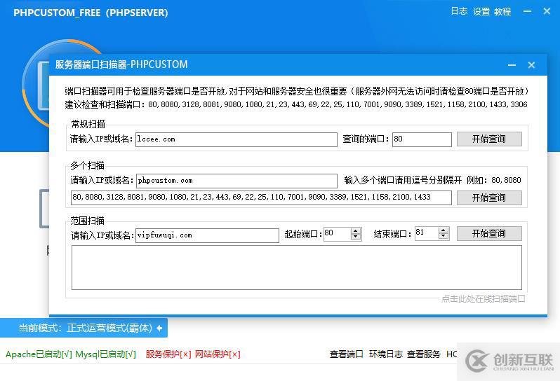This screenshot has height=381, width=560.
Task: Close the port scanner dialog
Action: pos(531,65)
